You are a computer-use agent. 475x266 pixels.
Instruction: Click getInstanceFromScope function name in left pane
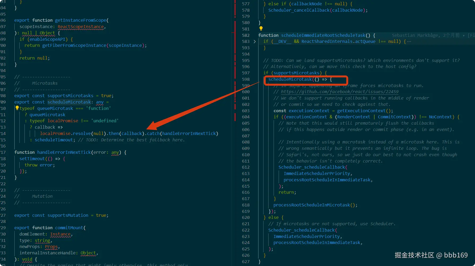(x=81, y=20)
